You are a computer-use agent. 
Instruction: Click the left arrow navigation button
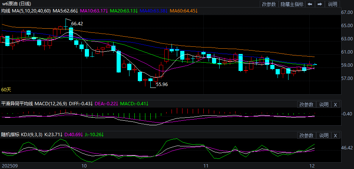[x=310, y=4]
